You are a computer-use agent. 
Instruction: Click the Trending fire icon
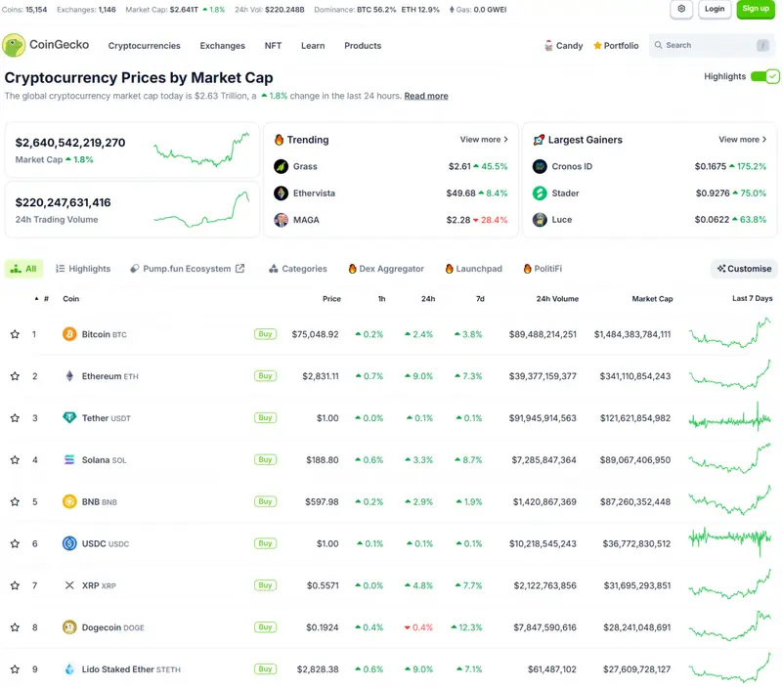pos(279,140)
